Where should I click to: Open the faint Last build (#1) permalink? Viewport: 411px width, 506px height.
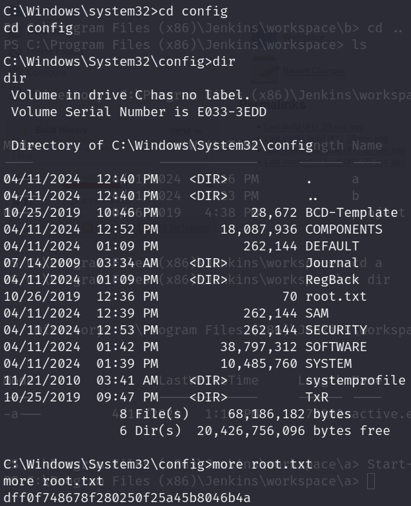pos(314,127)
